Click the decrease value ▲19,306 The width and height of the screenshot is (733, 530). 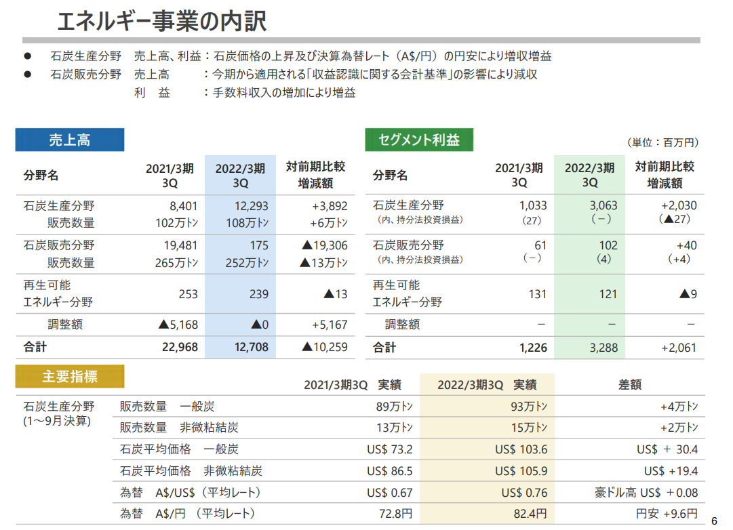coord(324,245)
